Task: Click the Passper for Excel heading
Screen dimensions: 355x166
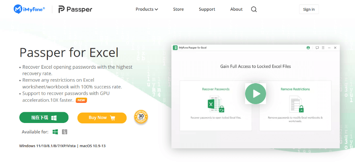Action: 69,53
